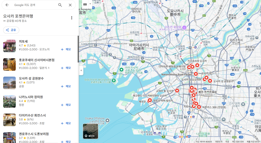Collapse the side panel with arrow
This screenshot has height=143, width=261.
point(81,70)
